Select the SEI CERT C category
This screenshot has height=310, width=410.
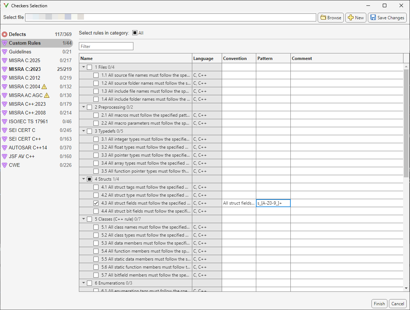(x=23, y=130)
